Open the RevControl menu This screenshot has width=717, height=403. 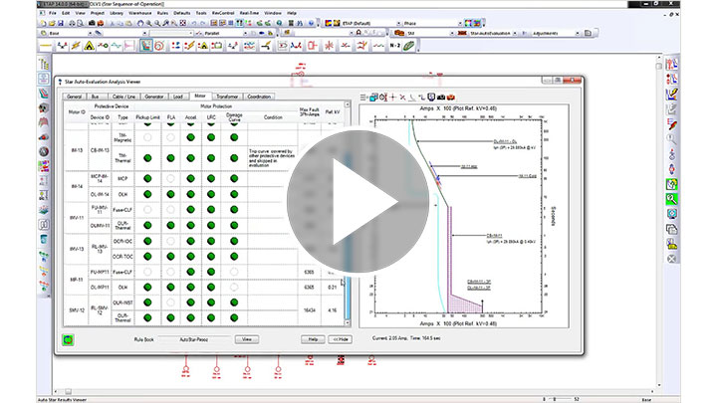[217, 14]
